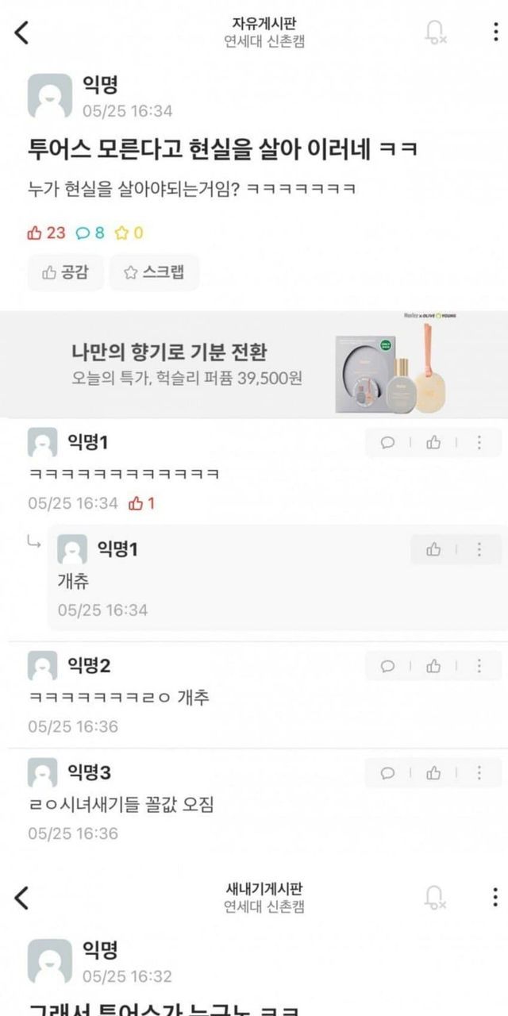Viewport: 508px width, 1016px height.
Task: Toggle notification bell for 자유게시판 post
Action: pos(435,32)
